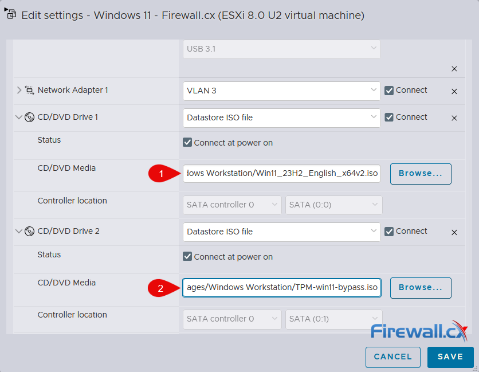Click the dialog resize grip corner

pyautogui.click(x=476, y=369)
